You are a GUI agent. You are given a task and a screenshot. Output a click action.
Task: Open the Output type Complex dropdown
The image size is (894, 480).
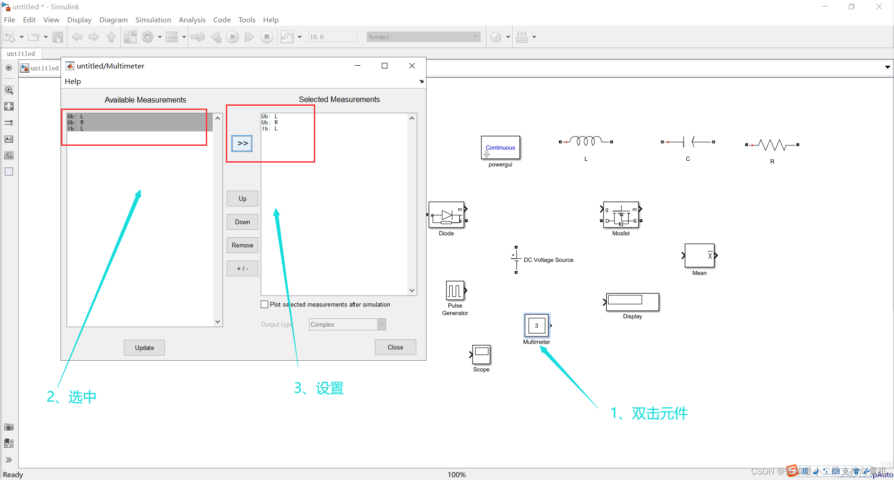coord(347,324)
